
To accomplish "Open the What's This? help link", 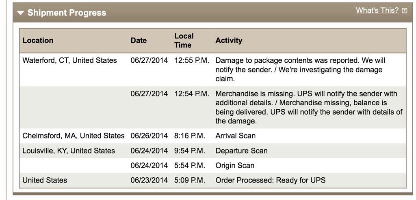I will click(x=377, y=11).
